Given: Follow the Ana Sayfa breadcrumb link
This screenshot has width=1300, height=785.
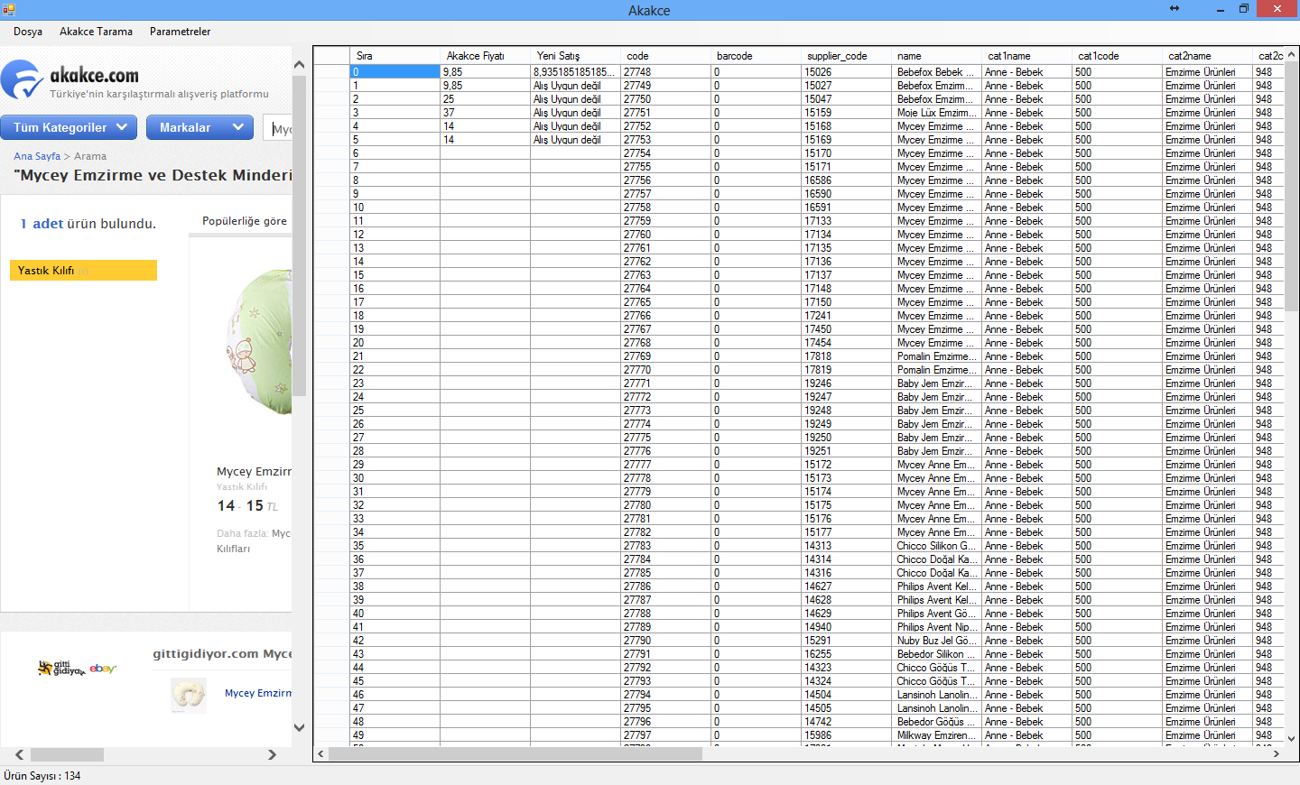Looking at the screenshot, I should coord(37,156).
